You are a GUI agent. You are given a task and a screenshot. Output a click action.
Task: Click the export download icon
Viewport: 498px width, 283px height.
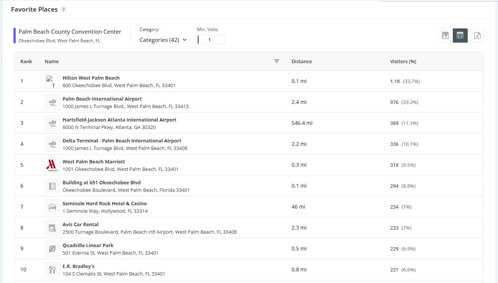pyautogui.click(x=477, y=36)
